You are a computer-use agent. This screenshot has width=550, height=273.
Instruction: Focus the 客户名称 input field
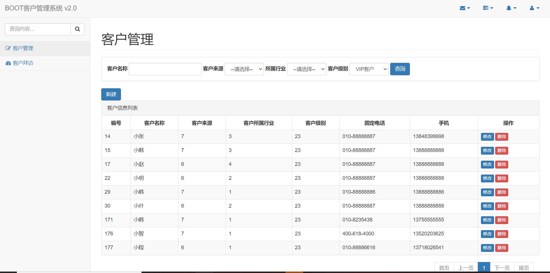pyautogui.click(x=165, y=69)
